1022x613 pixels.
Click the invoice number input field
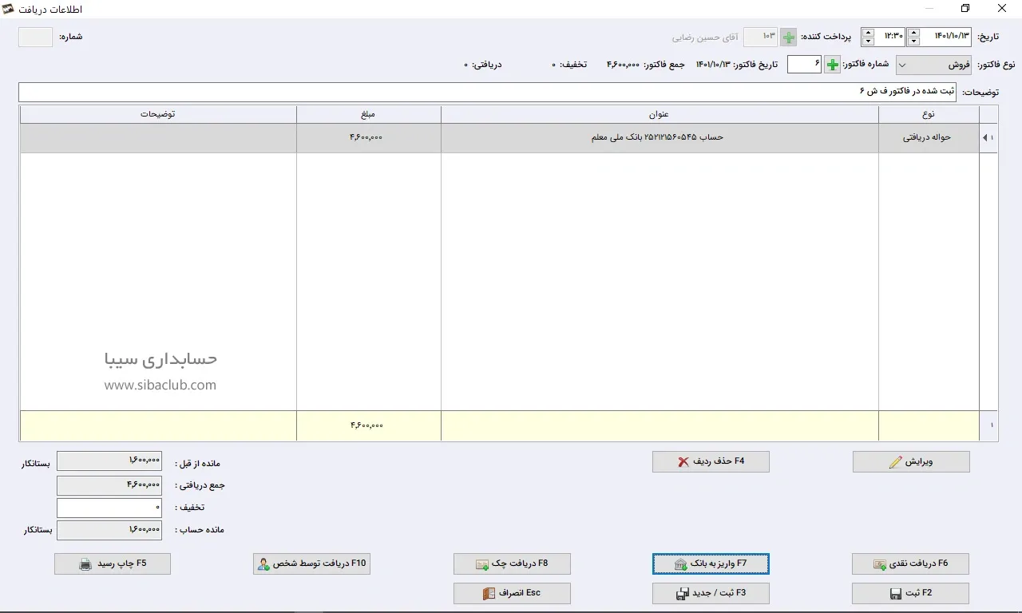click(804, 65)
